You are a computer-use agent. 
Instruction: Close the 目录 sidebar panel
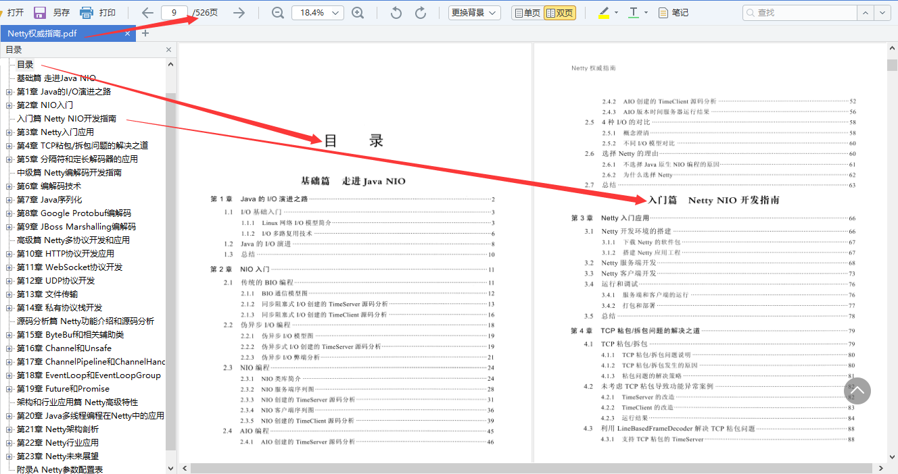169,49
